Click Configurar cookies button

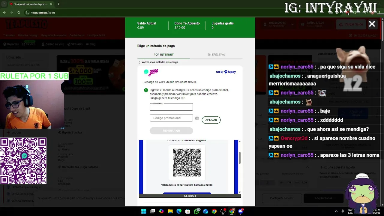282,198
